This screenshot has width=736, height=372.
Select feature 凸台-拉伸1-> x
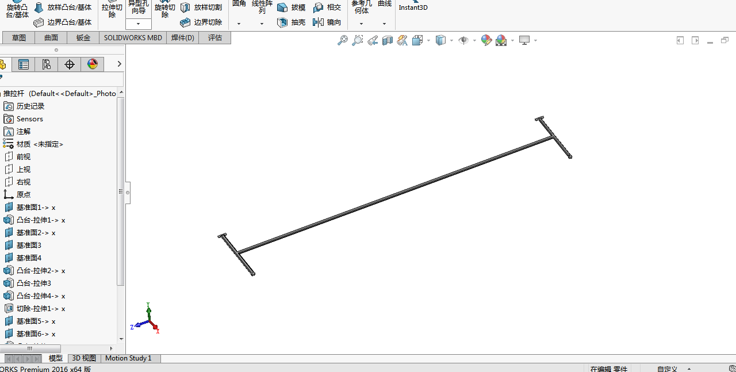click(34, 220)
